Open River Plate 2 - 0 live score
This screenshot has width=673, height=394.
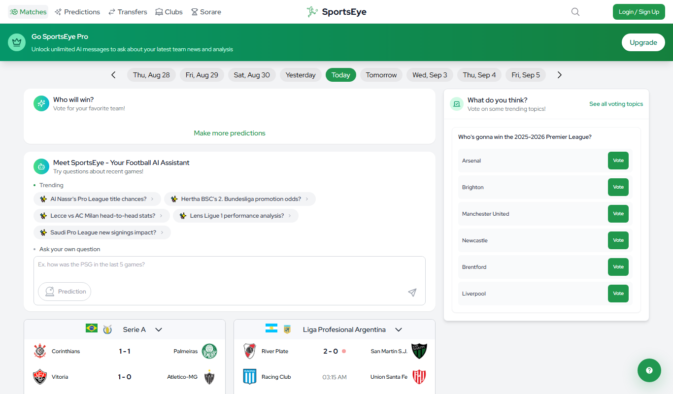tap(331, 351)
